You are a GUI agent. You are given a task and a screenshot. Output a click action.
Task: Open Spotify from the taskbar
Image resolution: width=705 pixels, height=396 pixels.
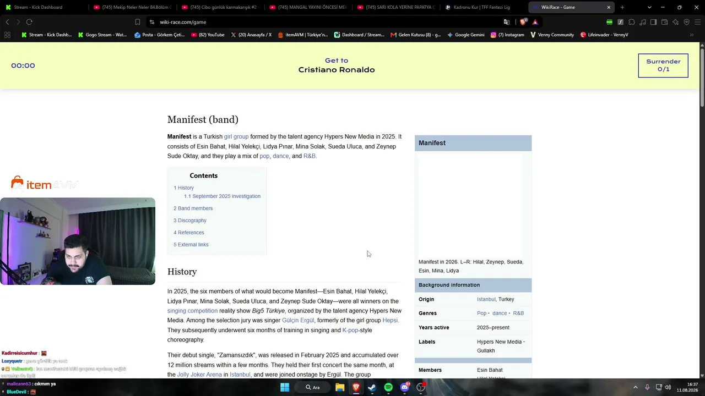tap(388, 387)
